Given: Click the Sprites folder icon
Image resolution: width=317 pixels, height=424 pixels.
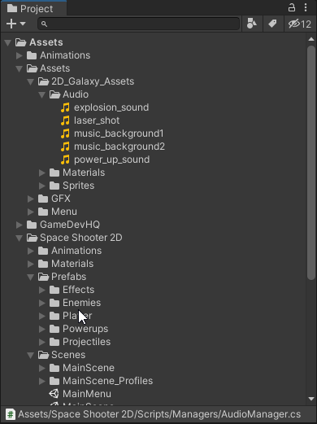Looking at the screenshot, I should [54, 186].
